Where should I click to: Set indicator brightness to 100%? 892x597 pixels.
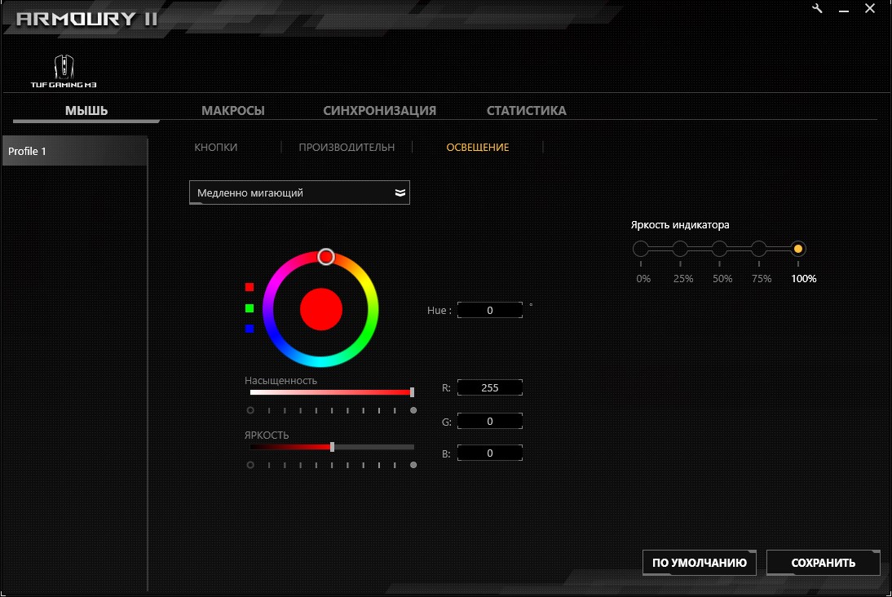click(x=798, y=249)
